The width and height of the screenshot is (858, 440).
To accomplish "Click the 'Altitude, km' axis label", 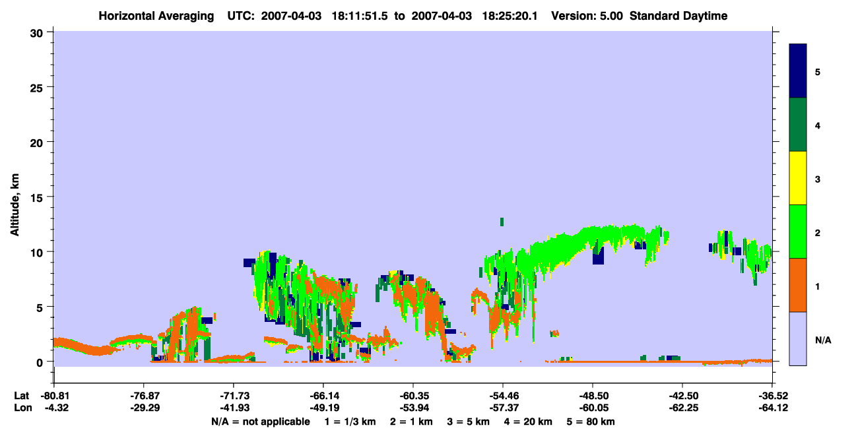I will 15,204.
